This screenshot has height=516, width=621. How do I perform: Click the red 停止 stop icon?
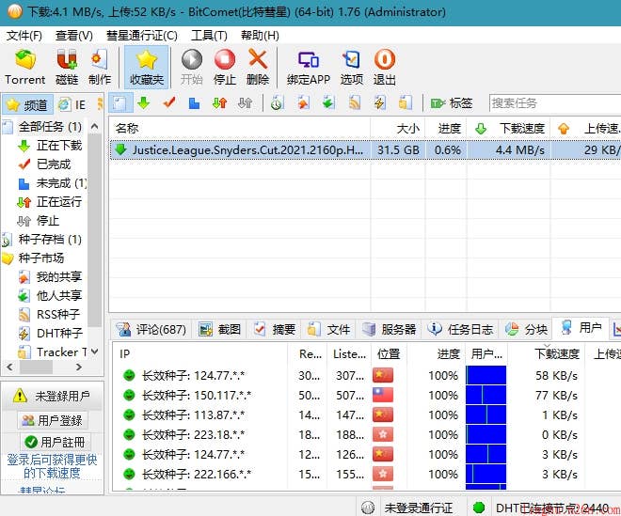point(225,67)
